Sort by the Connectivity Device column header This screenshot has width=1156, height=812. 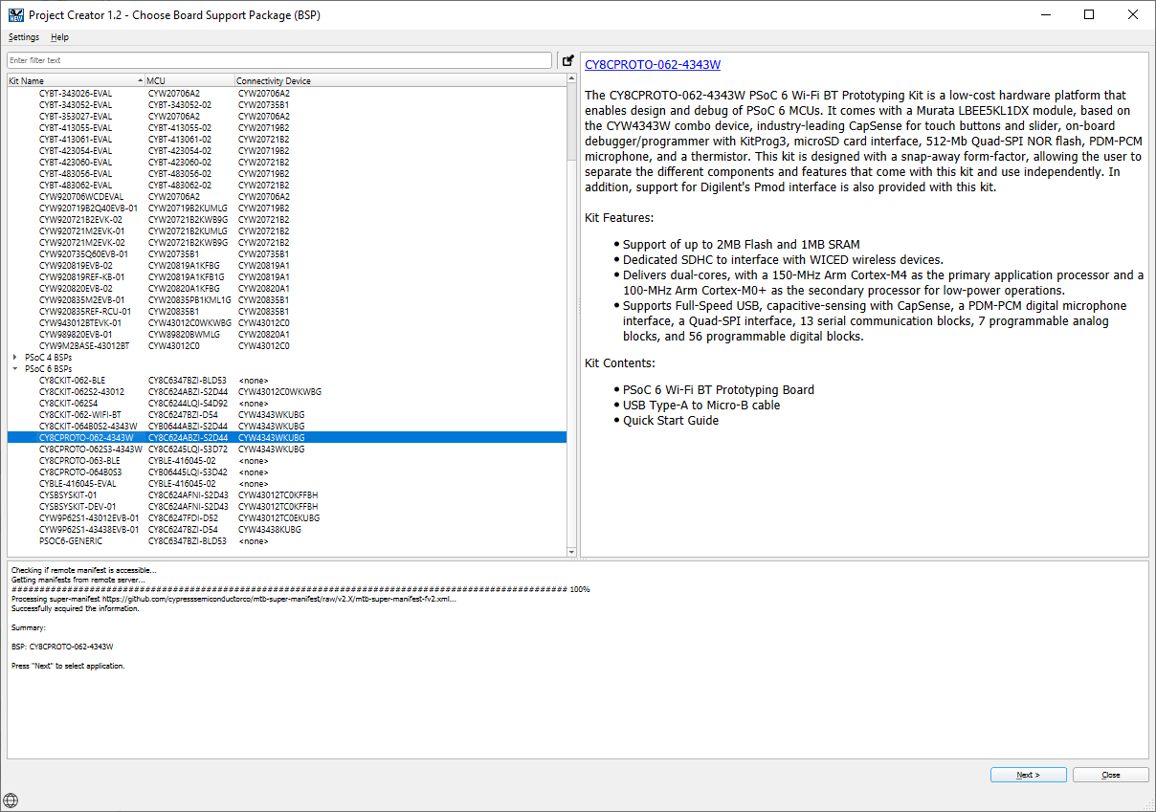coord(400,80)
